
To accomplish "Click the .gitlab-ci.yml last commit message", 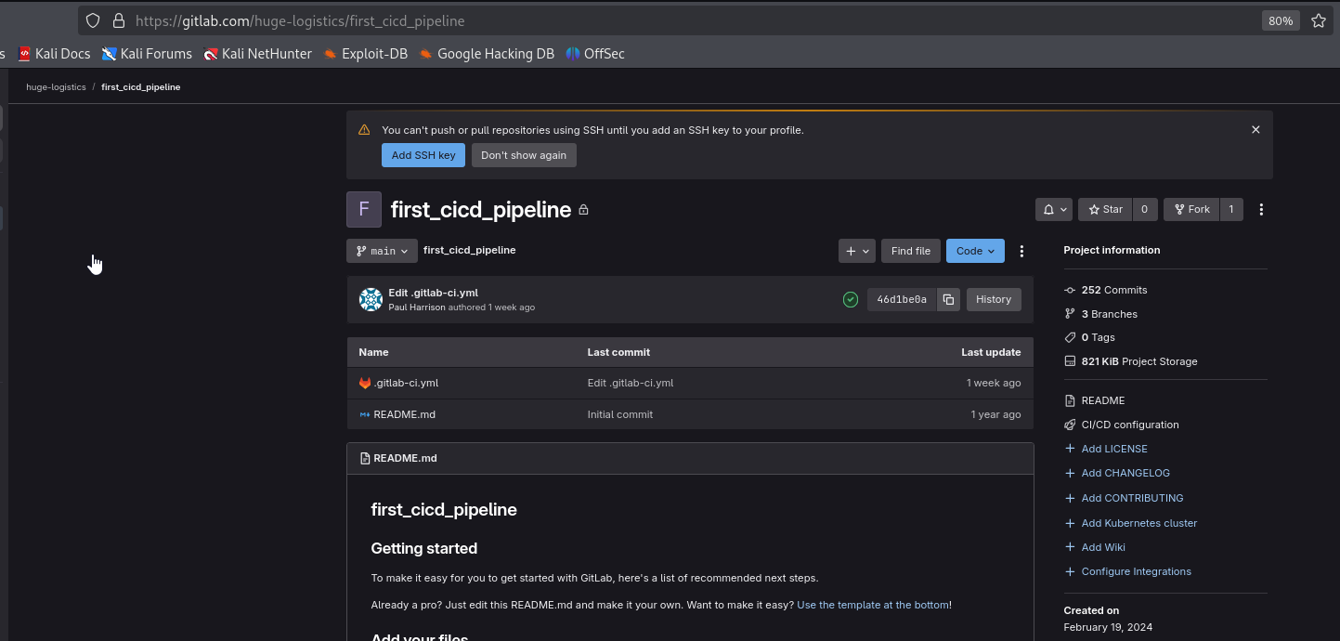I will tap(631, 383).
